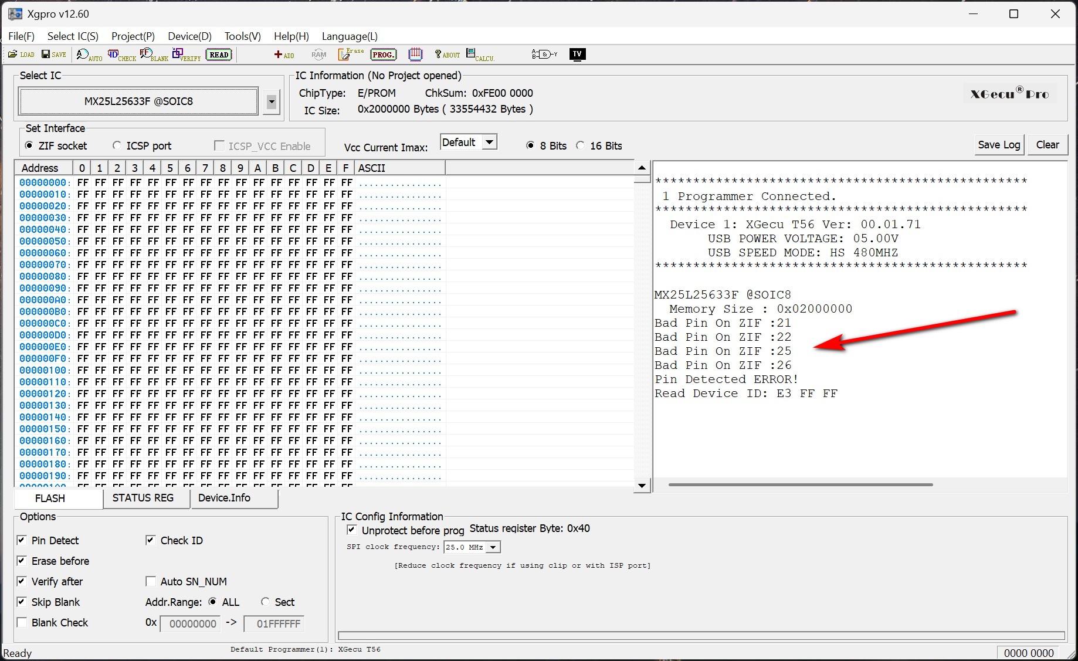Expand the Select IC dropdown arrow
The width and height of the screenshot is (1078, 661).
click(x=271, y=101)
